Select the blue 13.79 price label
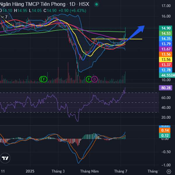 pyautogui.click(x=166, y=44)
